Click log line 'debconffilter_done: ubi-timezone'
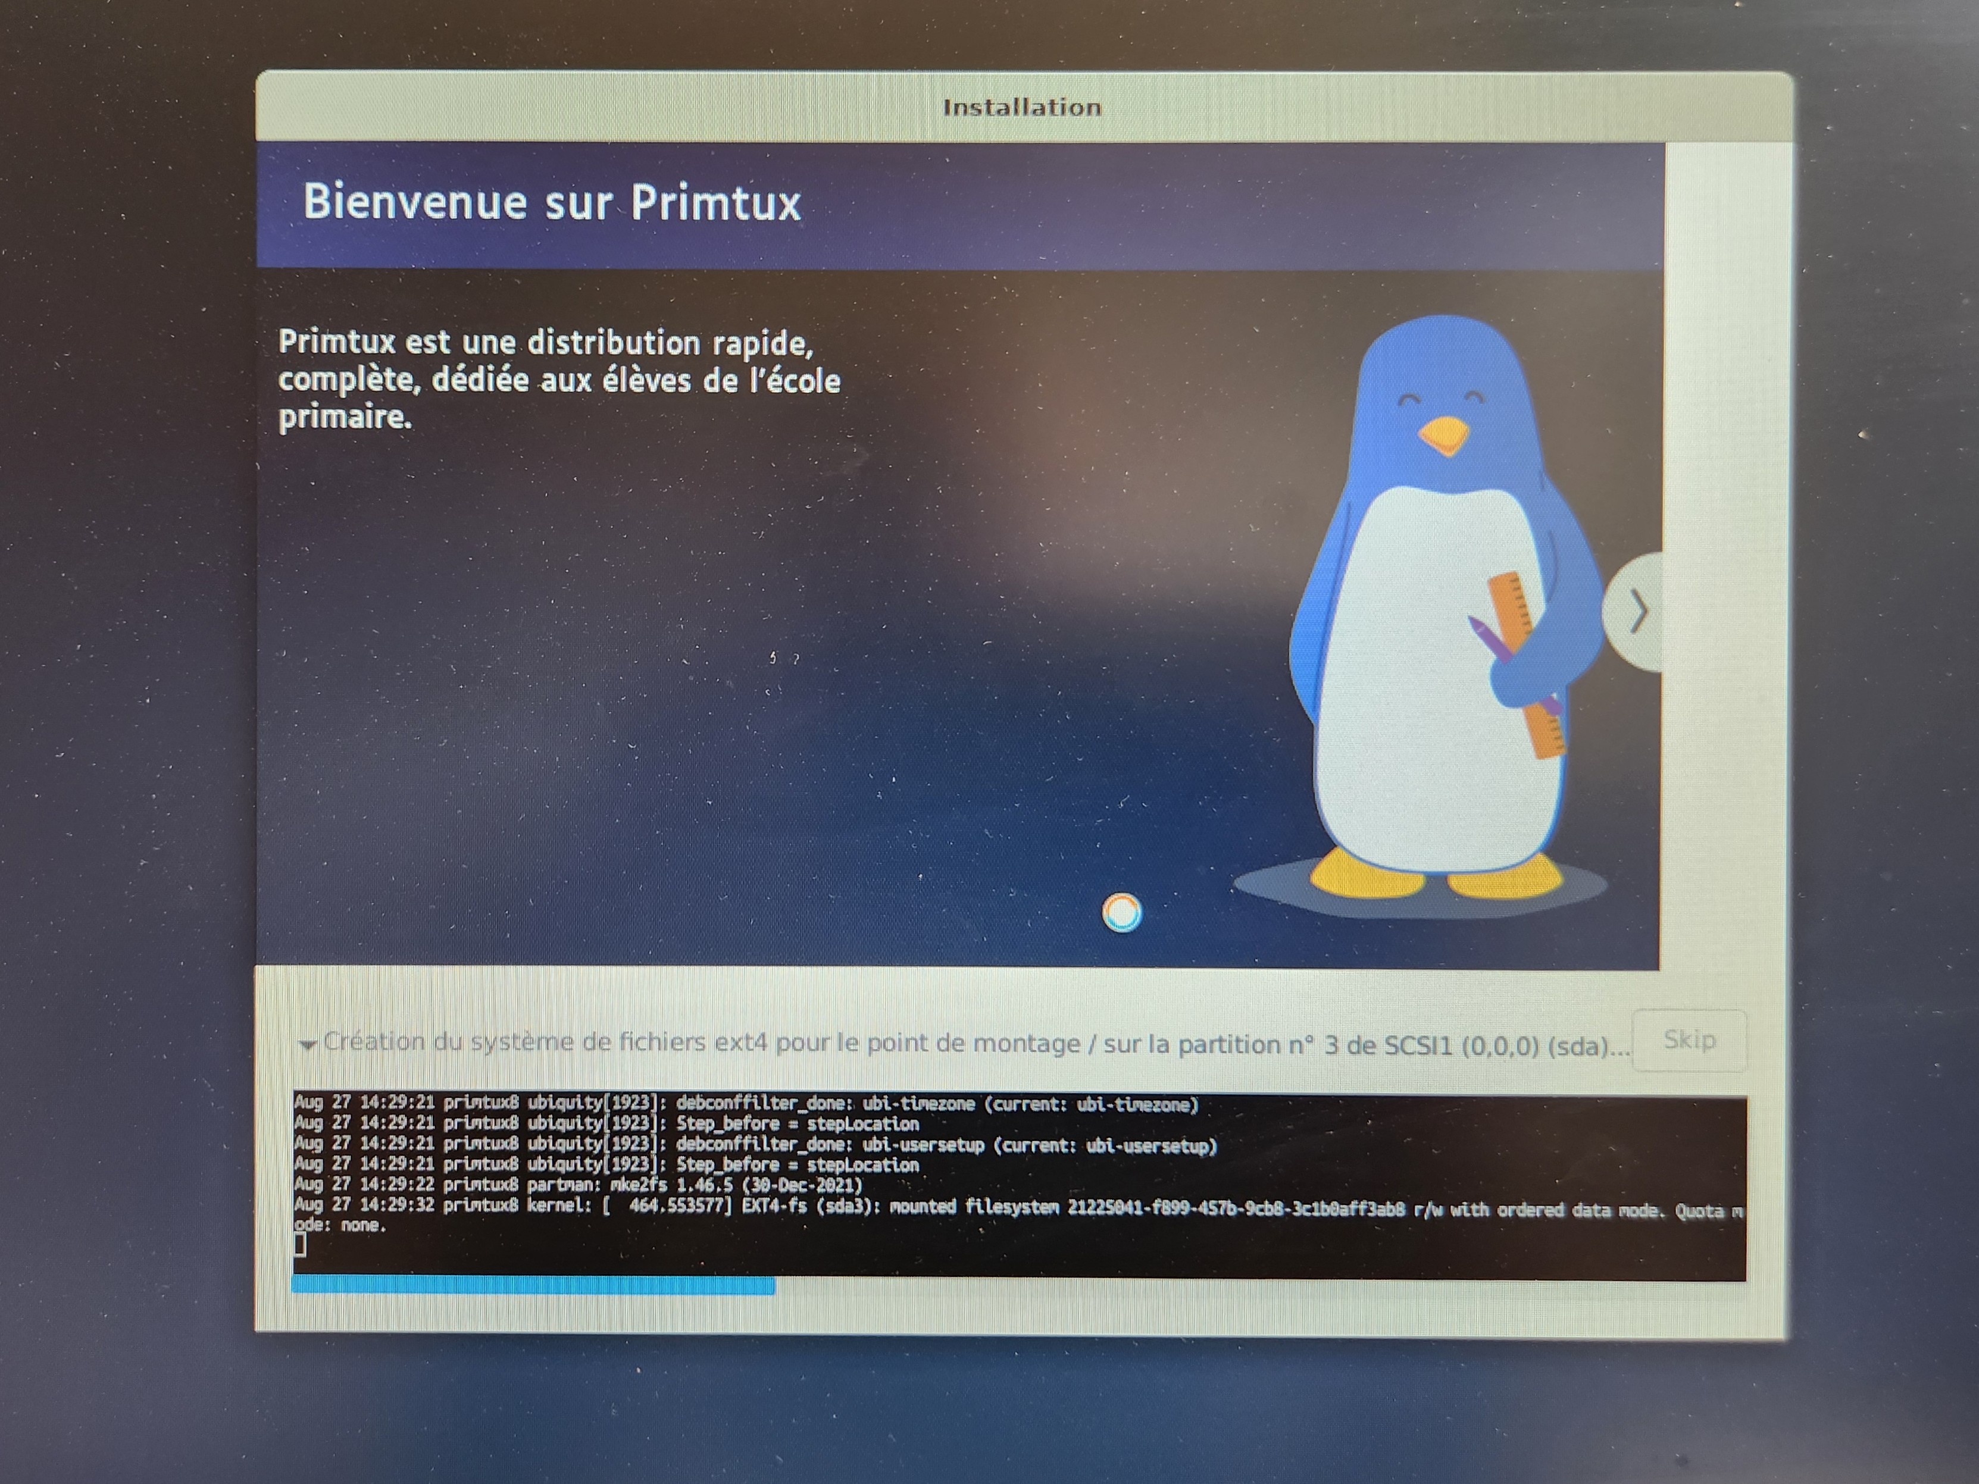 745,1104
